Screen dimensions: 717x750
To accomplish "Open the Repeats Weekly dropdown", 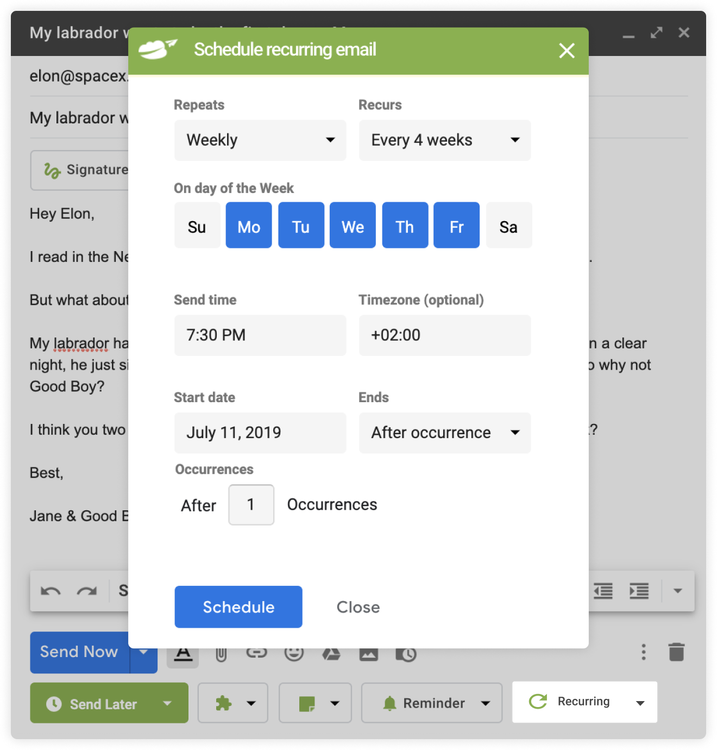I will click(x=260, y=140).
